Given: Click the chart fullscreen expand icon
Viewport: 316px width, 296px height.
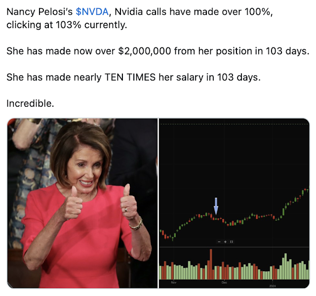Looking at the screenshot, I should click(232, 242).
